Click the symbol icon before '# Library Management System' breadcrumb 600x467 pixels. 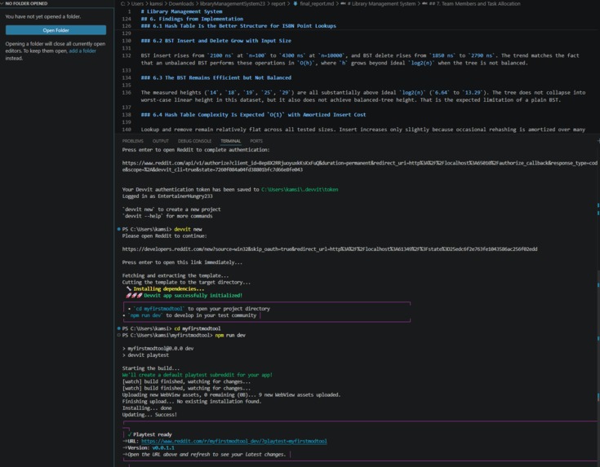(x=343, y=3)
